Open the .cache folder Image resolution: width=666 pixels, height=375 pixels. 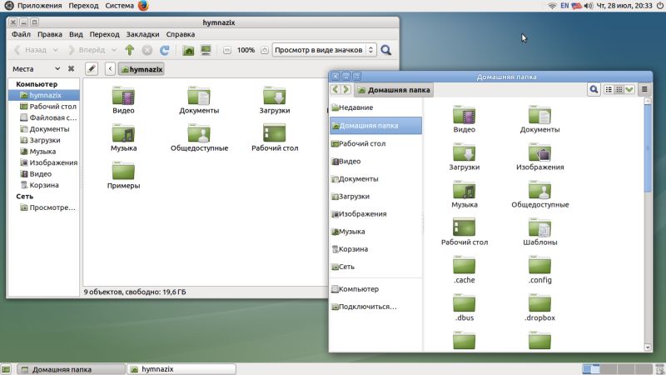(465, 269)
